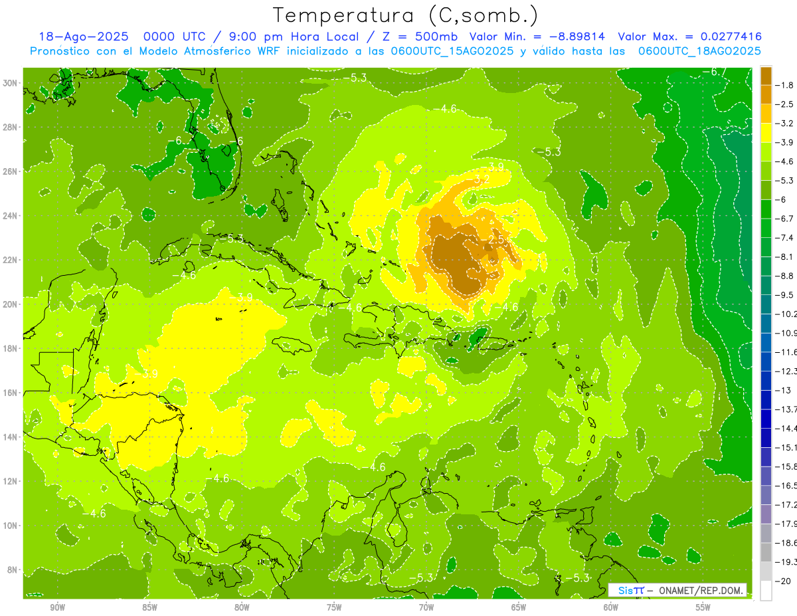Viewport: 797px width, 616px height.
Task: Click the title 'Temperatura (C,somb.)'
Action: click(405, 15)
